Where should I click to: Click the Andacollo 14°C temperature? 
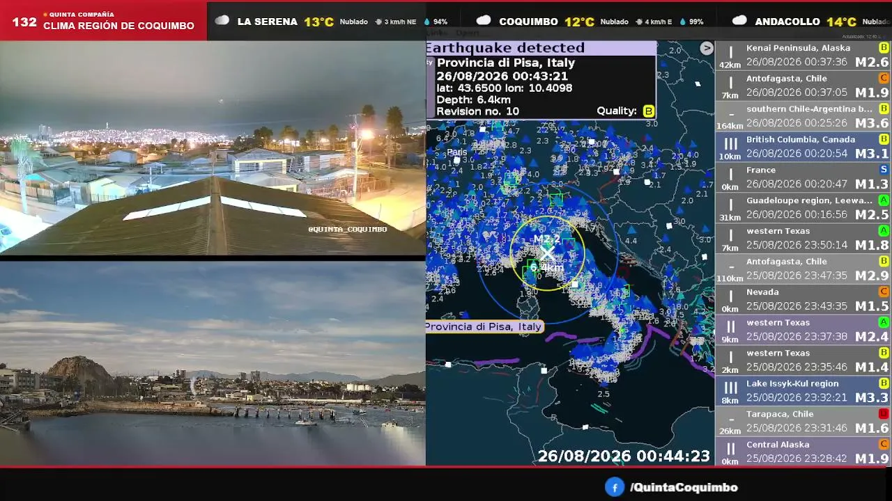point(841,22)
